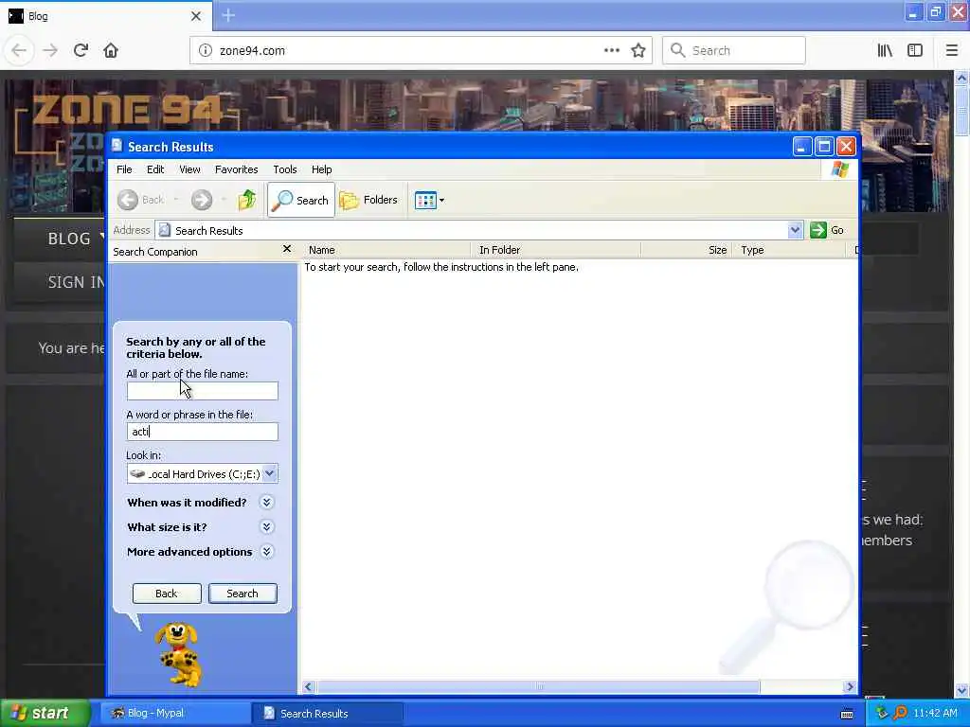Viewport: 970px width, 727px height.
Task: Click the results horizontal scrollbar thumb
Action: [x=538, y=687]
